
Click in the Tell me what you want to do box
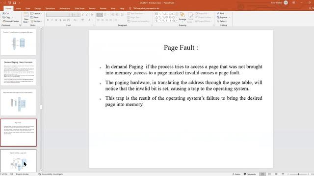coord(146,8)
